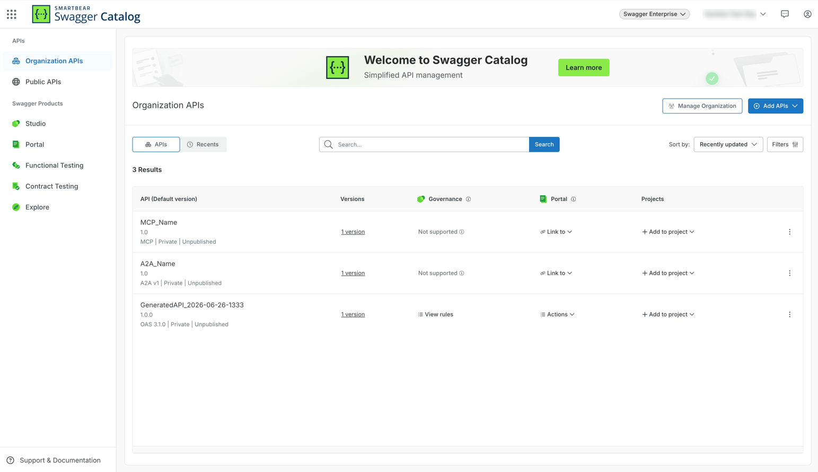818x472 pixels.
Task: Open the feedback chat icon
Action: 785,14
